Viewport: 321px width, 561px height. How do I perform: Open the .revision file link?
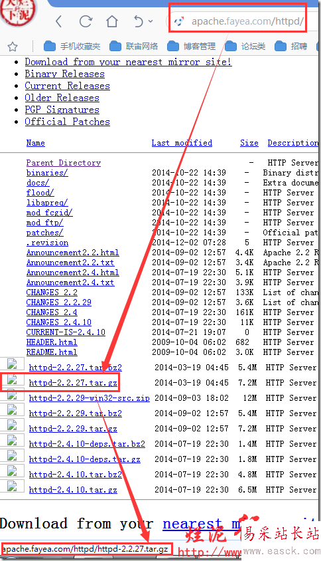[x=47, y=243]
